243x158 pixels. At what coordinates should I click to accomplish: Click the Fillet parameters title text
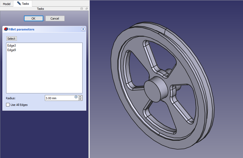tap(22, 29)
